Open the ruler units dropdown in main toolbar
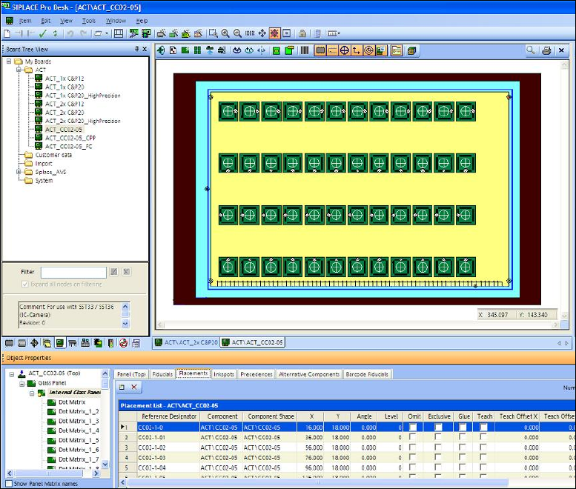The image size is (576, 489). pyautogui.click(x=339, y=34)
